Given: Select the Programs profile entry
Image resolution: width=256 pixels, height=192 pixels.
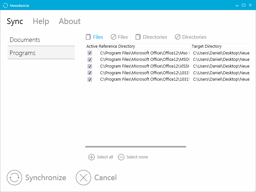Looking at the screenshot, I should [x=41, y=53].
